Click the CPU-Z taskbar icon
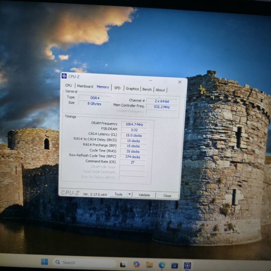This screenshot has width=271, height=271. point(187,266)
